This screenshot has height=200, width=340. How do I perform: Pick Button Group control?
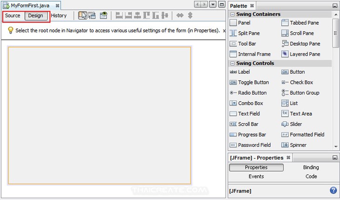pyautogui.click(x=300, y=93)
